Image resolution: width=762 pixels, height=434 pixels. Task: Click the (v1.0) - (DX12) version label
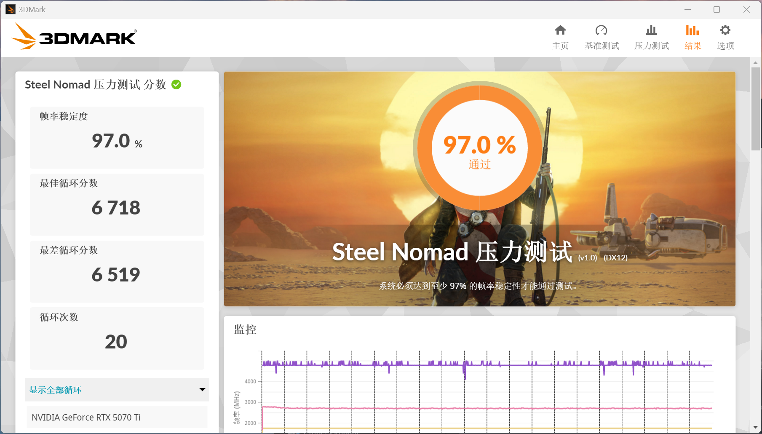(x=603, y=258)
